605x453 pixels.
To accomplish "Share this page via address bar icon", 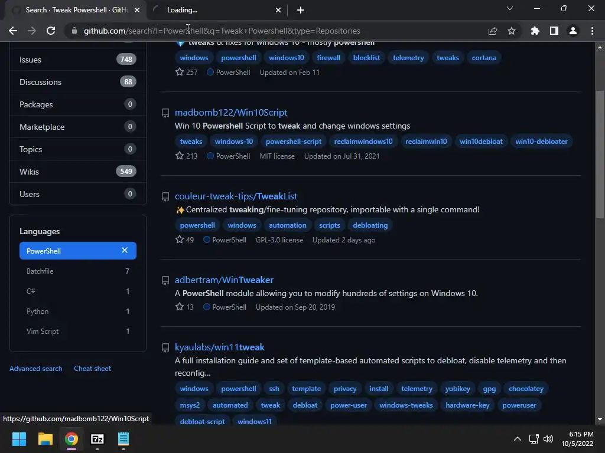I will 493,31.
